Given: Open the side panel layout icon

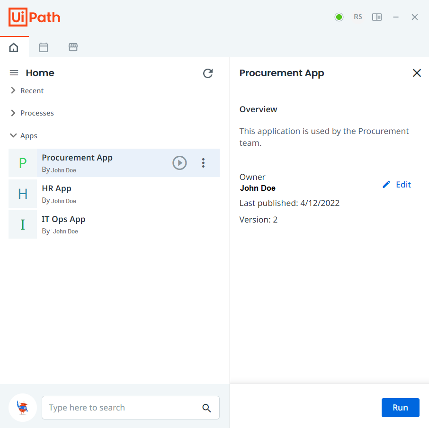Looking at the screenshot, I should tap(377, 17).
